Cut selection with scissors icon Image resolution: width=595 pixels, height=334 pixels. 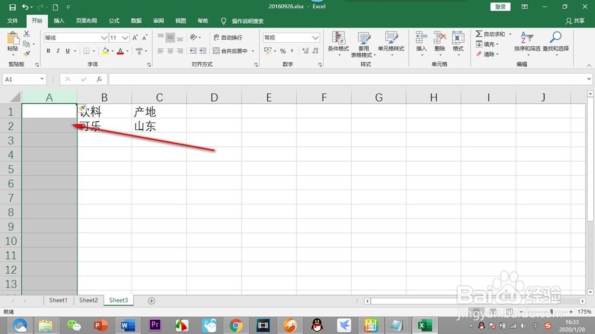point(27,34)
